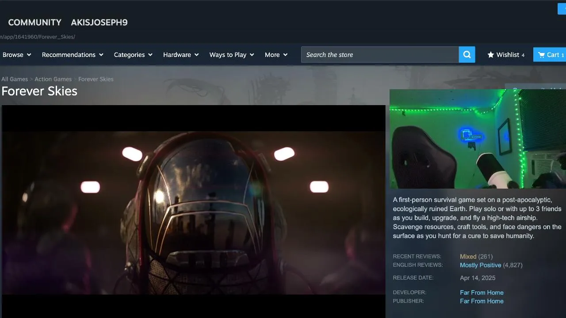Open the AKISJOSEPH9 profile menu

pos(99,23)
